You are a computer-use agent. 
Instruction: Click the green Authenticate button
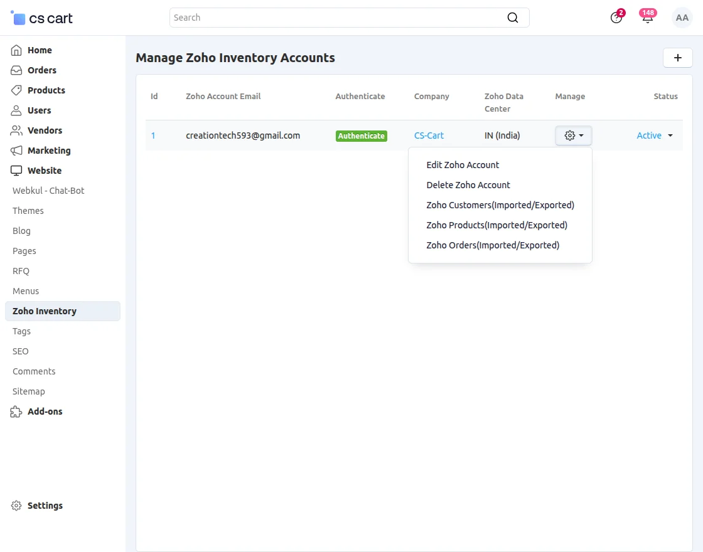coord(361,135)
